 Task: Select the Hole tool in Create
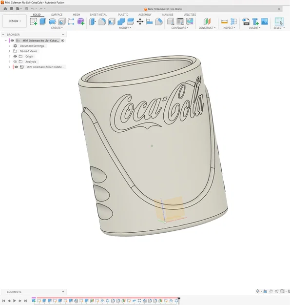[62, 21]
